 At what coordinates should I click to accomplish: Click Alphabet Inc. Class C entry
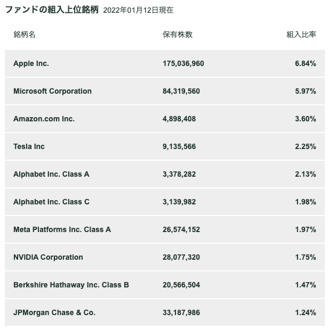pos(51,202)
